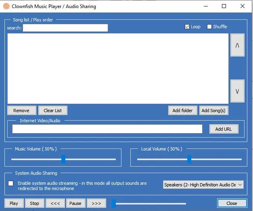Click Add Song(s) button
This screenshot has width=253, height=211.
pos(213,111)
